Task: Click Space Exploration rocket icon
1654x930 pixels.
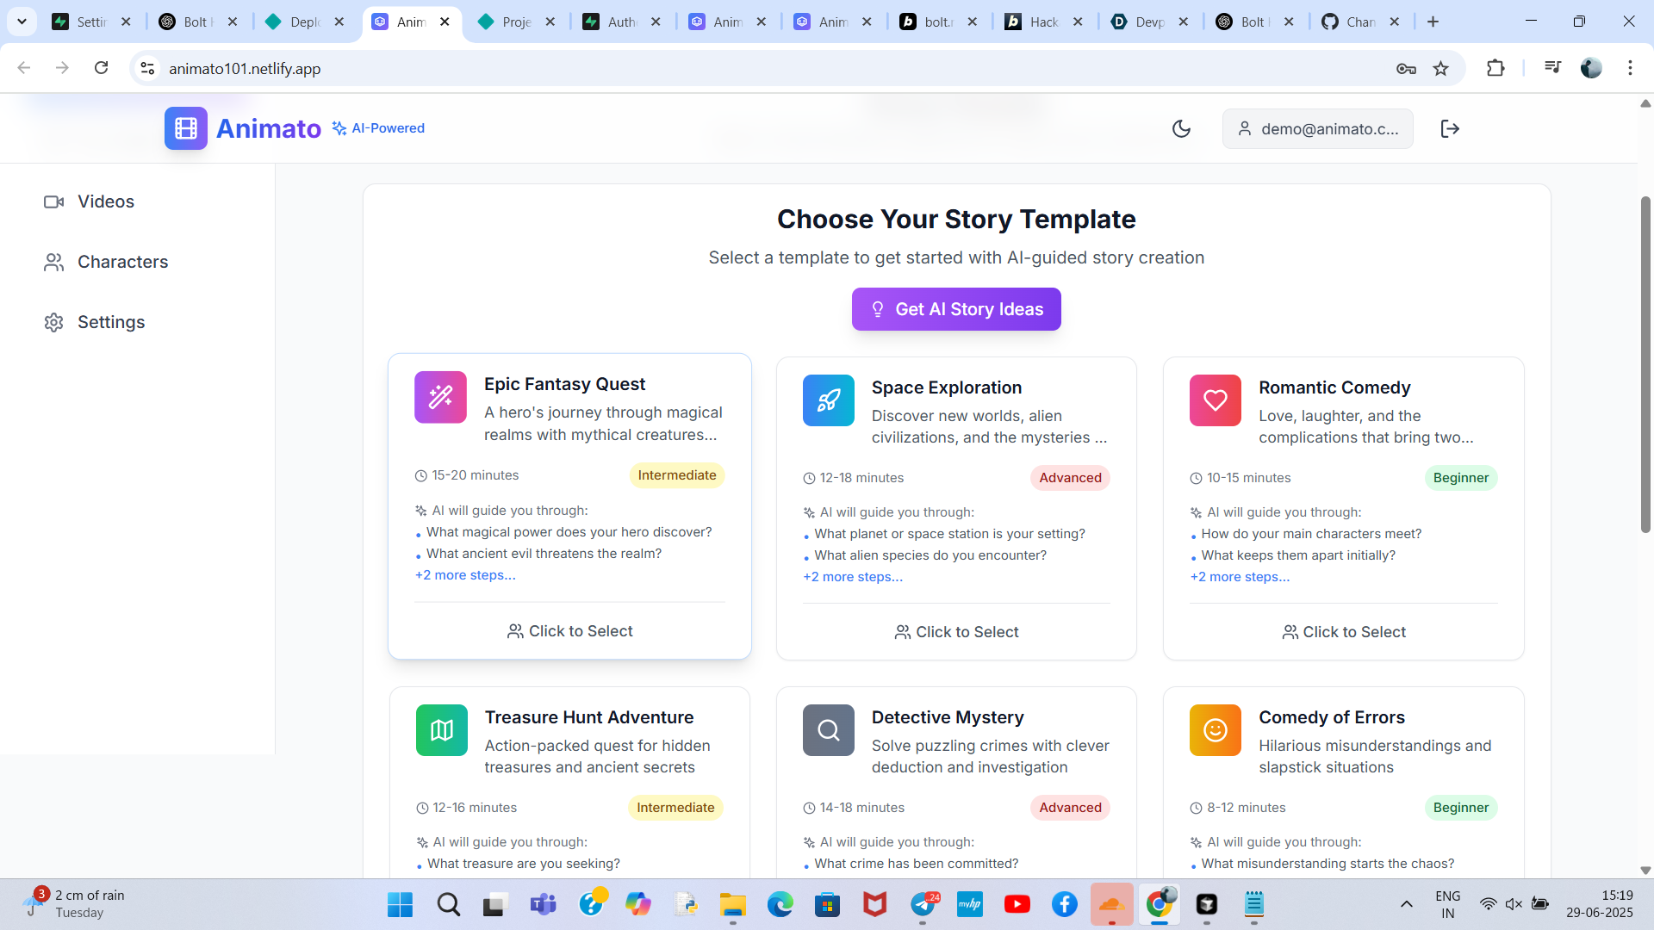Action: 828,400
